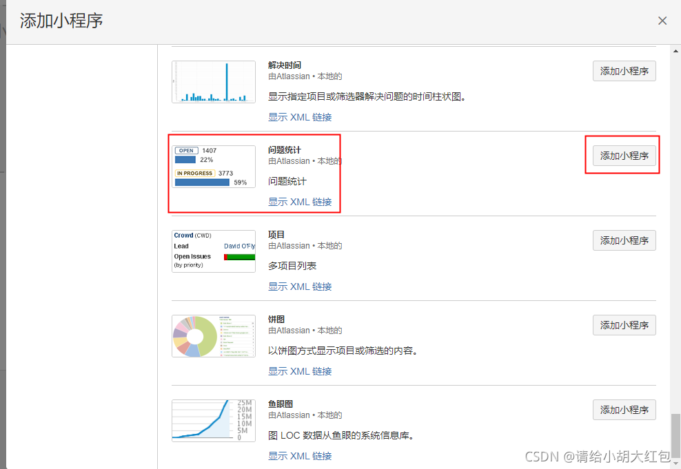Click the scrollbar up arrow

675,51
